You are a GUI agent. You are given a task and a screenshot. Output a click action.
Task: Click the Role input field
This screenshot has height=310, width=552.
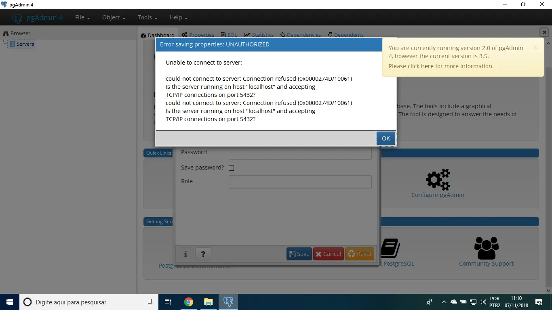[300, 182]
